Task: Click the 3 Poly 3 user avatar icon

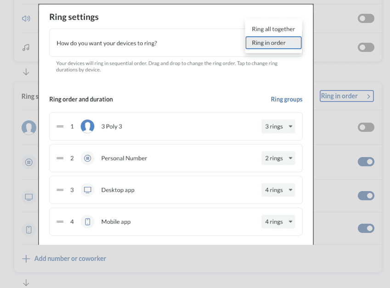Action: pos(87,126)
